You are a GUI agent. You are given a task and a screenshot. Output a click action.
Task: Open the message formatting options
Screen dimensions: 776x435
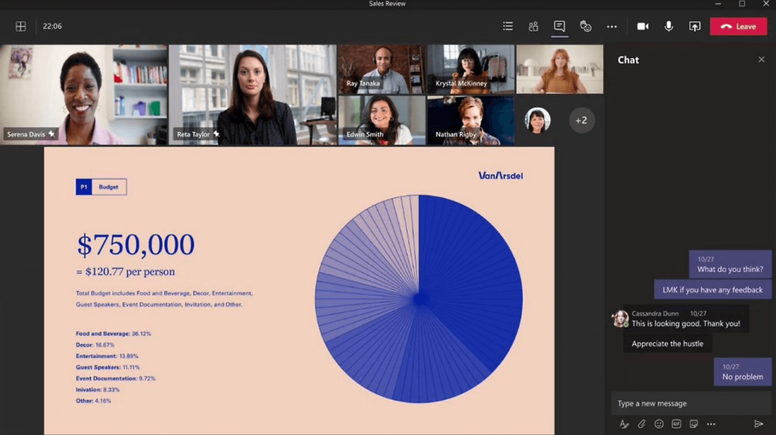click(x=624, y=424)
